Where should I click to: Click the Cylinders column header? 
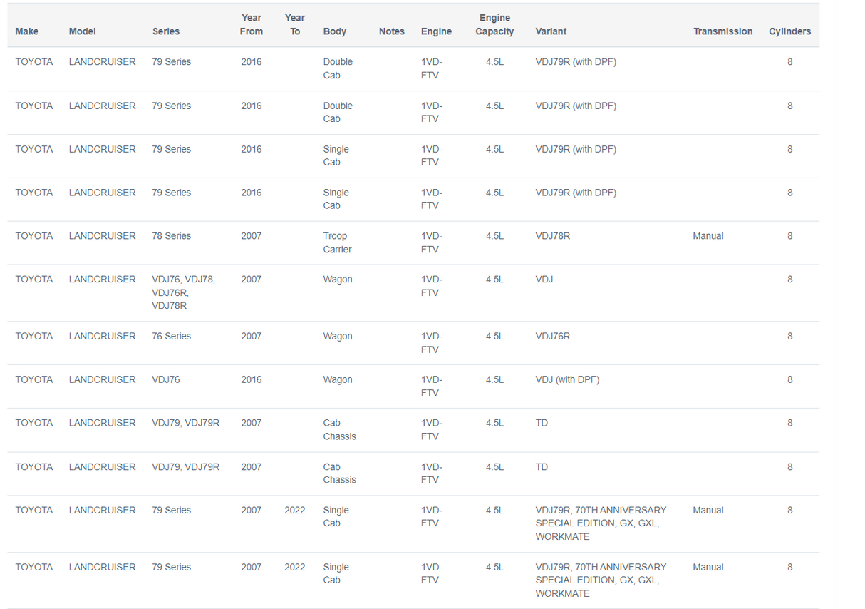coord(789,31)
